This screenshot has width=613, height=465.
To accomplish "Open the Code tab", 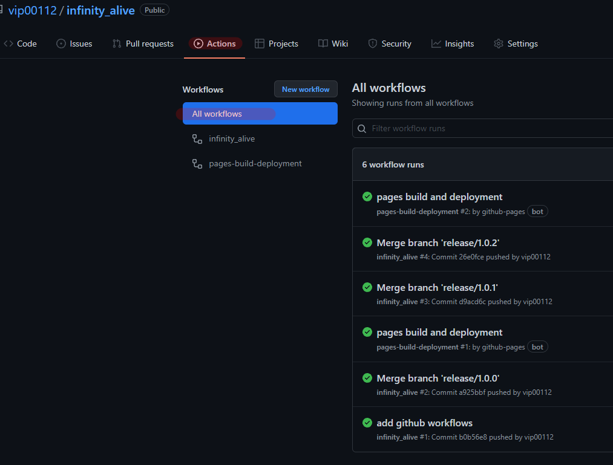I will point(21,44).
